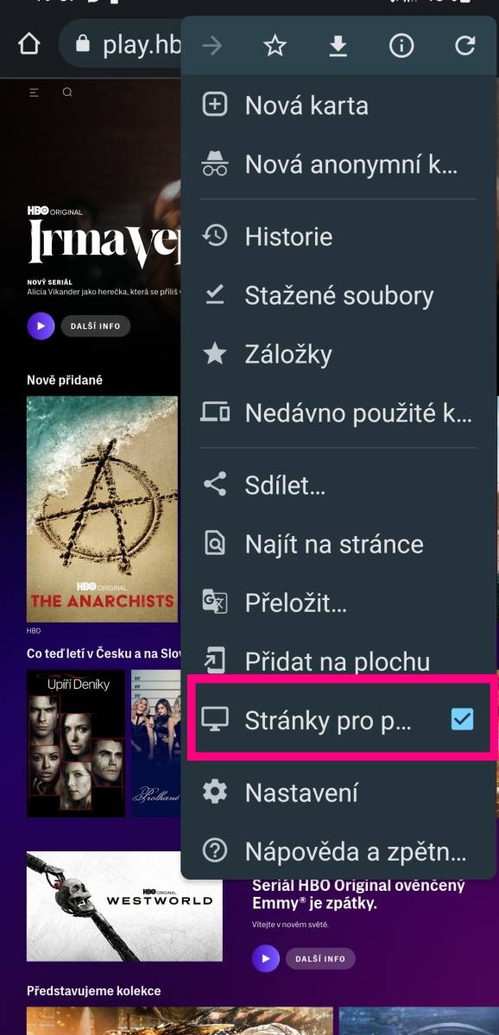Play Irma Vep with purple play button
Viewport: 499px width, 1035px height.
tap(41, 325)
